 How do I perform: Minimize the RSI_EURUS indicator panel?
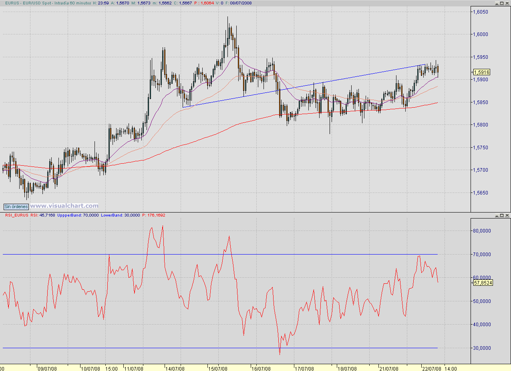click(497, 215)
